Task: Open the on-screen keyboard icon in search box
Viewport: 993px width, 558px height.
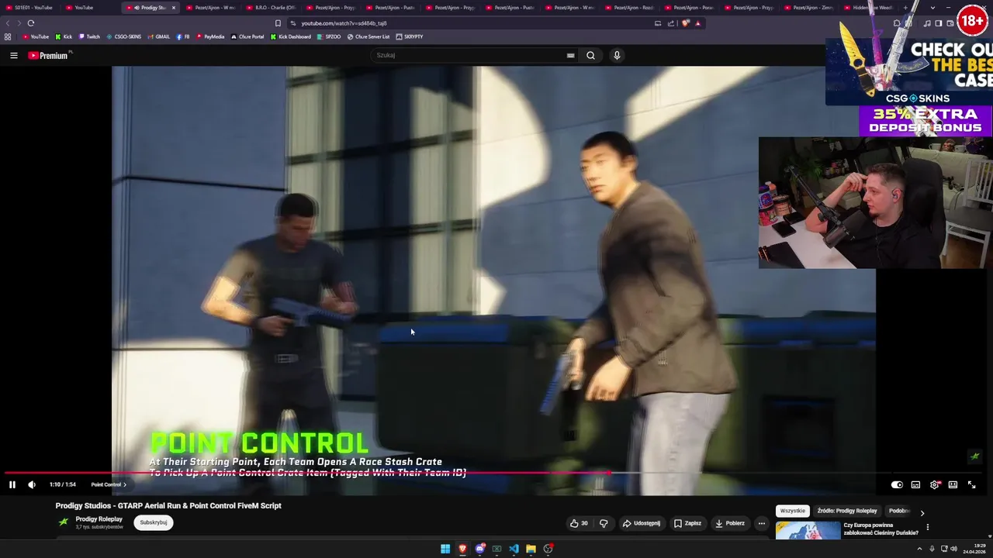Action: tap(570, 55)
